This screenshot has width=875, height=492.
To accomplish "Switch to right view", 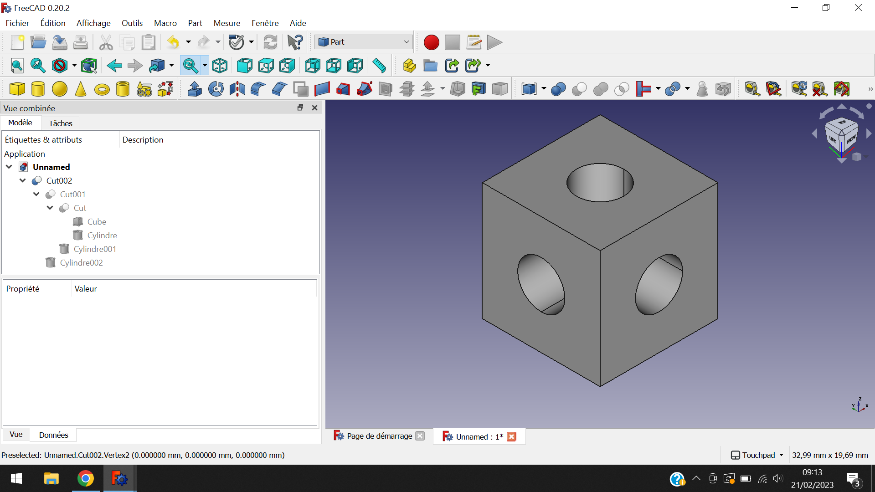I will [287, 66].
